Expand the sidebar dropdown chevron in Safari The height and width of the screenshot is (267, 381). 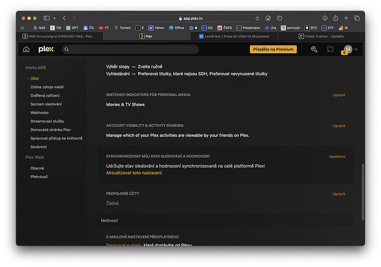[x=55, y=18]
